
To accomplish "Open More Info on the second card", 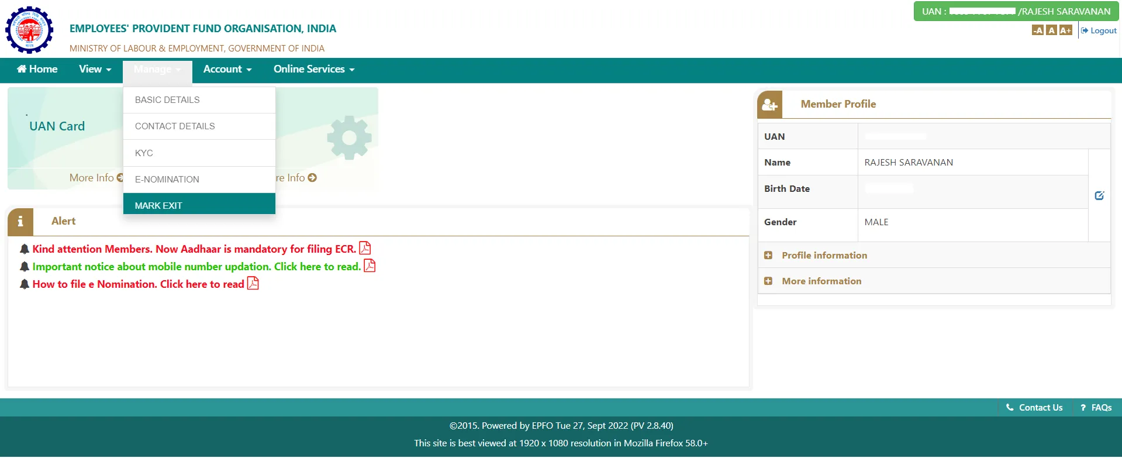I will click(x=296, y=178).
